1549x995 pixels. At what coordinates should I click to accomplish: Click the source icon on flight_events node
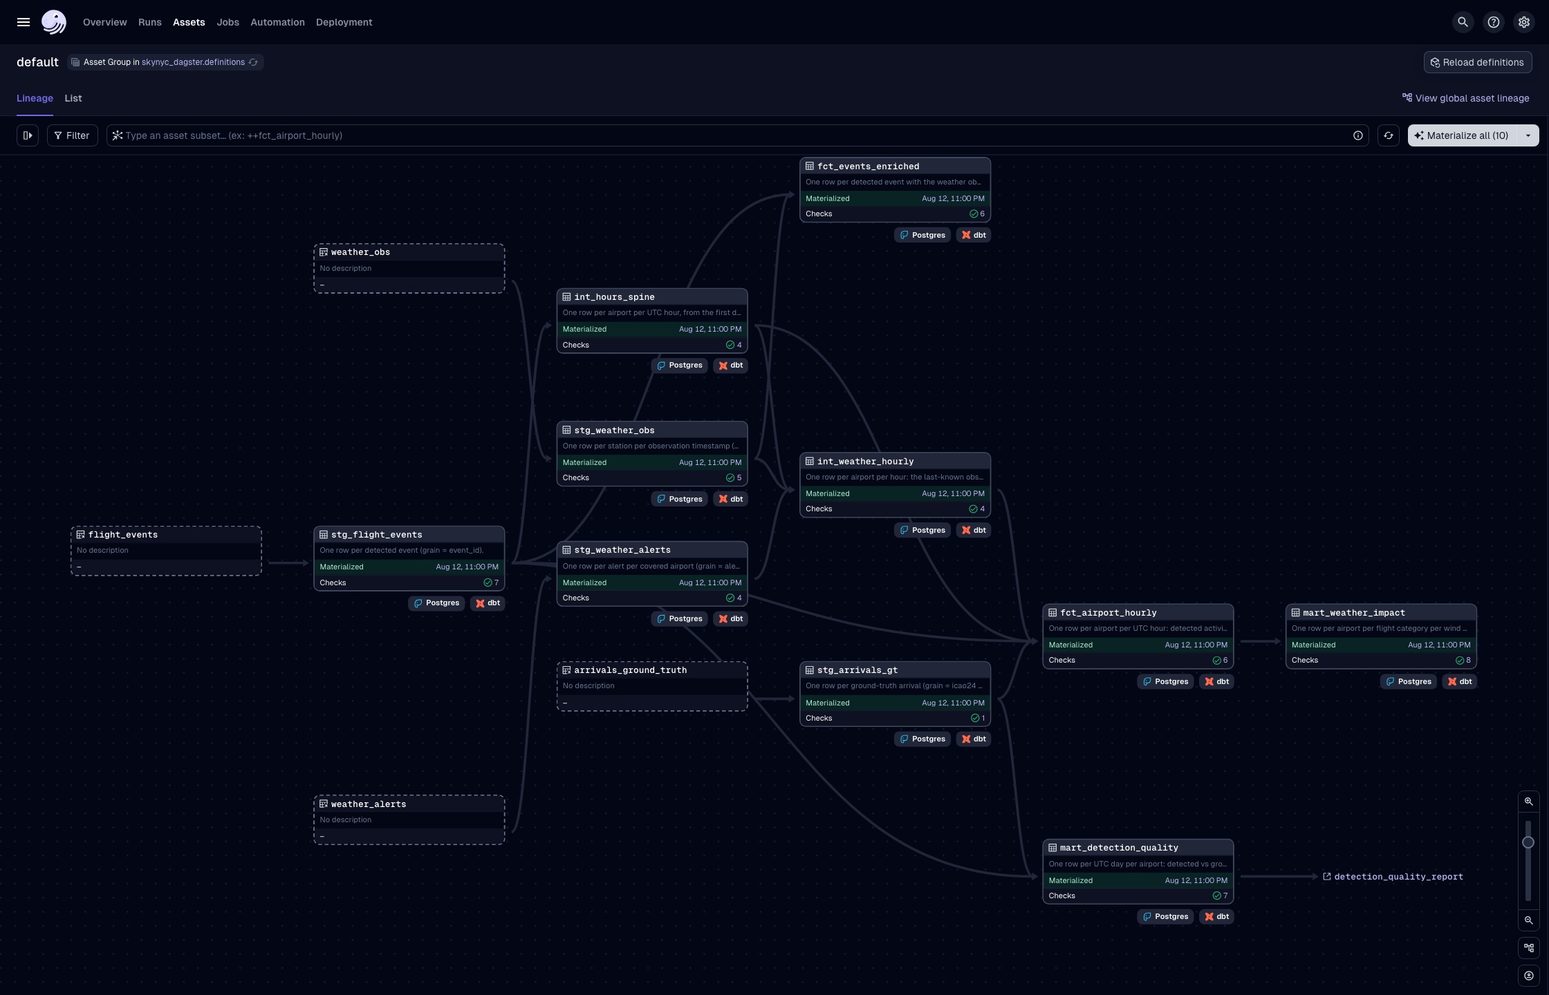[81, 535]
